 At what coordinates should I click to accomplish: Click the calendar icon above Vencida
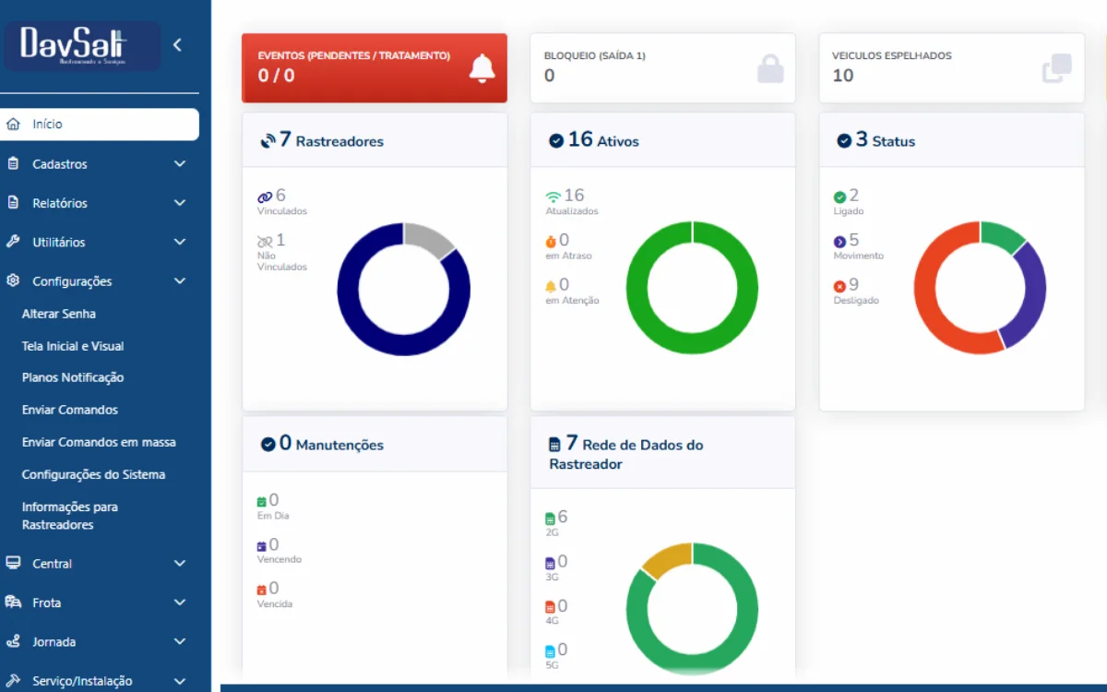[262, 590]
